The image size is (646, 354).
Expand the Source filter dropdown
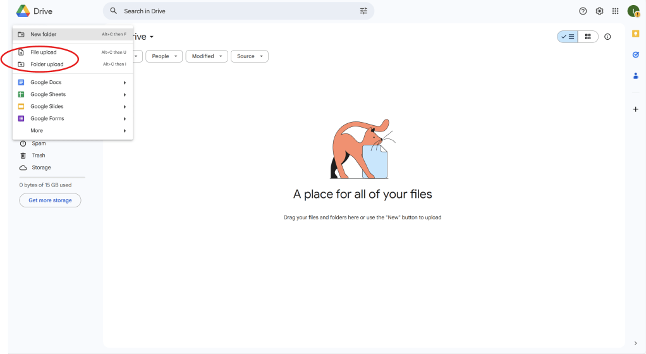pyautogui.click(x=249, y=56)
